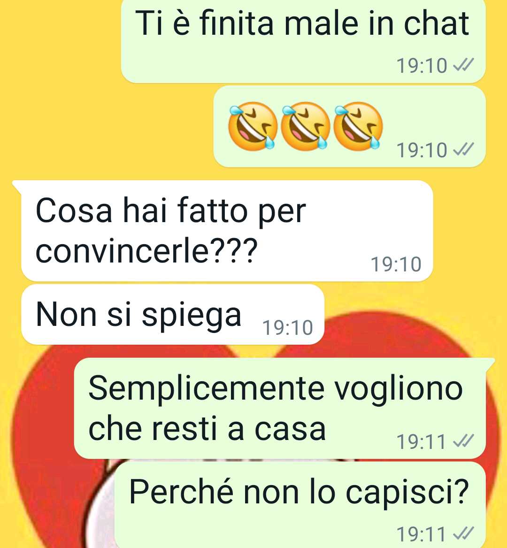
Task: Tap the 19:10 timestamp on 'convincerle???' message
Action: point(396,264)
